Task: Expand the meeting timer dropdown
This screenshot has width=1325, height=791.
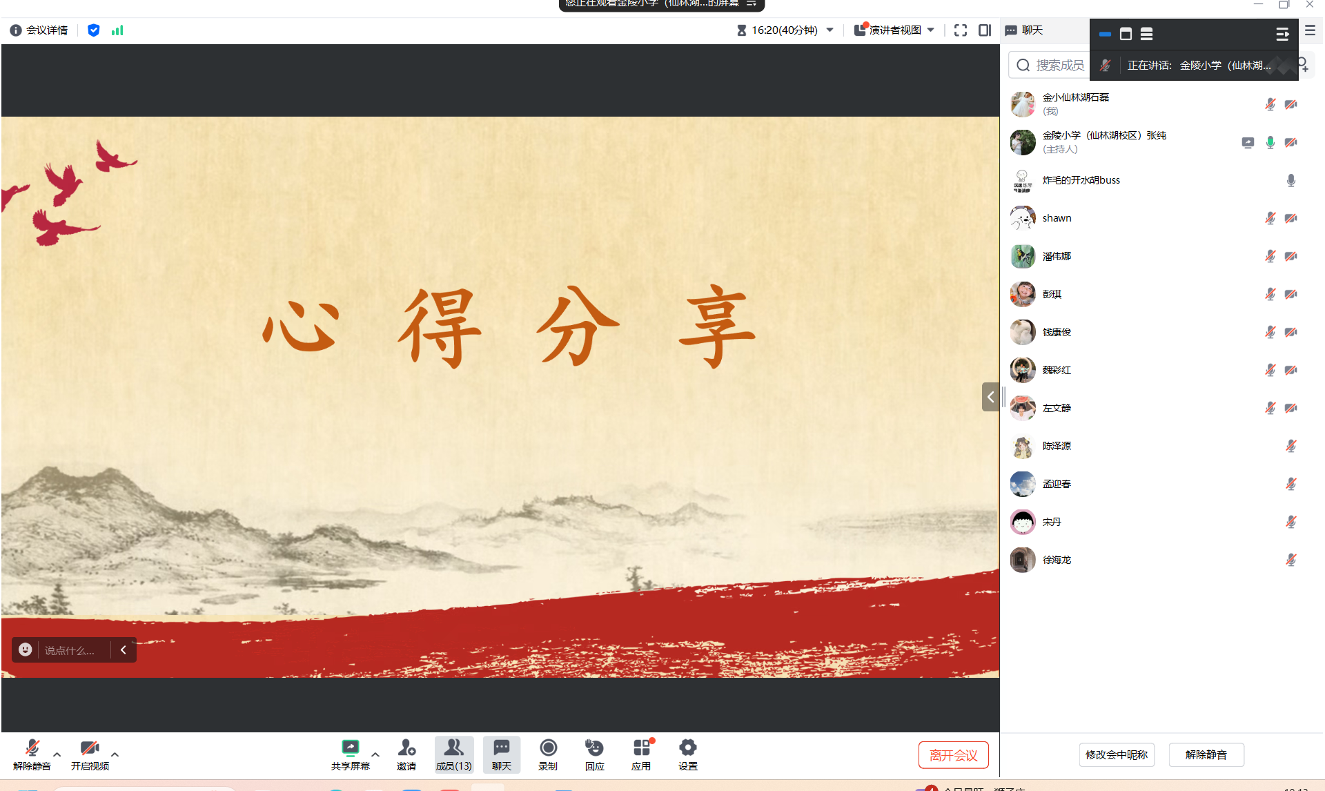Action: point(830,30)
